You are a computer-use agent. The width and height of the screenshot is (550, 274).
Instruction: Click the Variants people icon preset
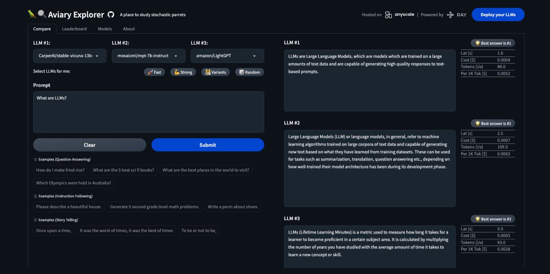(215, 72)
